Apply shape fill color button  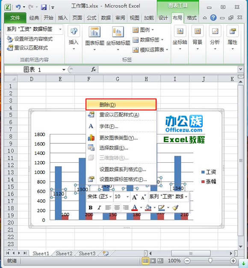point(148,208)
